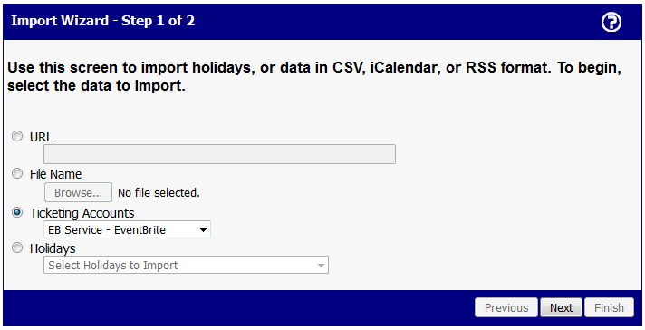Click the Finish button
Screen dimensions: 645x330
[609, 307]
